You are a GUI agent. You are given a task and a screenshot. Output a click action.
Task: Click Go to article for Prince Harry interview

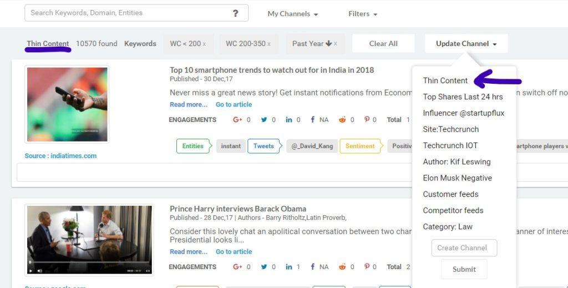[x=234, y=251]
